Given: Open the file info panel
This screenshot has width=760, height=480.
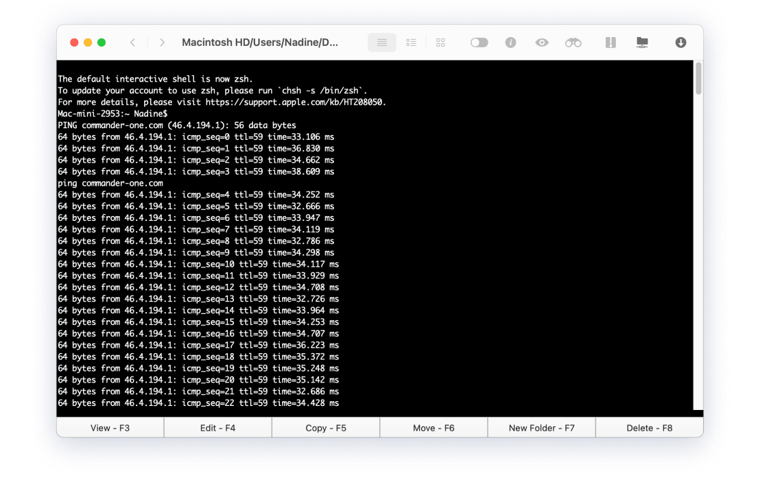Looking at the screenshot, I should tap(511, 42).
